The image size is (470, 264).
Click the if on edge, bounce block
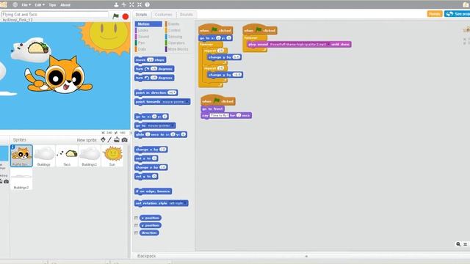[x=153, y=191]
